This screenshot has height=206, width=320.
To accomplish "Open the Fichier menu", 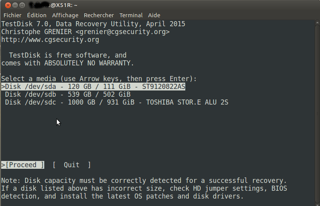I will tap(13, 15).
